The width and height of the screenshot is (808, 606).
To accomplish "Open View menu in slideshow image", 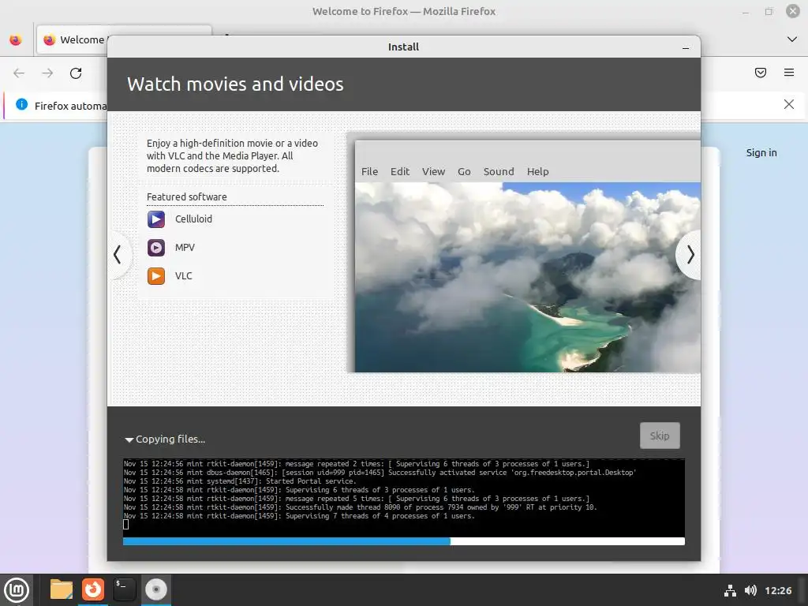I will [433, 171].
